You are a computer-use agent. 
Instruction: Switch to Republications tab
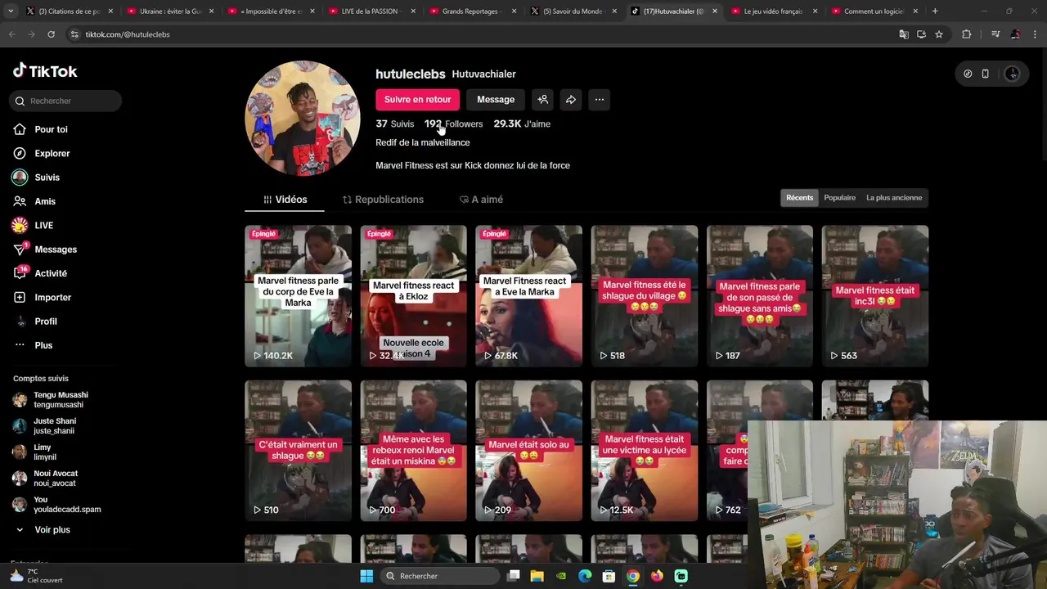[383, 200]
